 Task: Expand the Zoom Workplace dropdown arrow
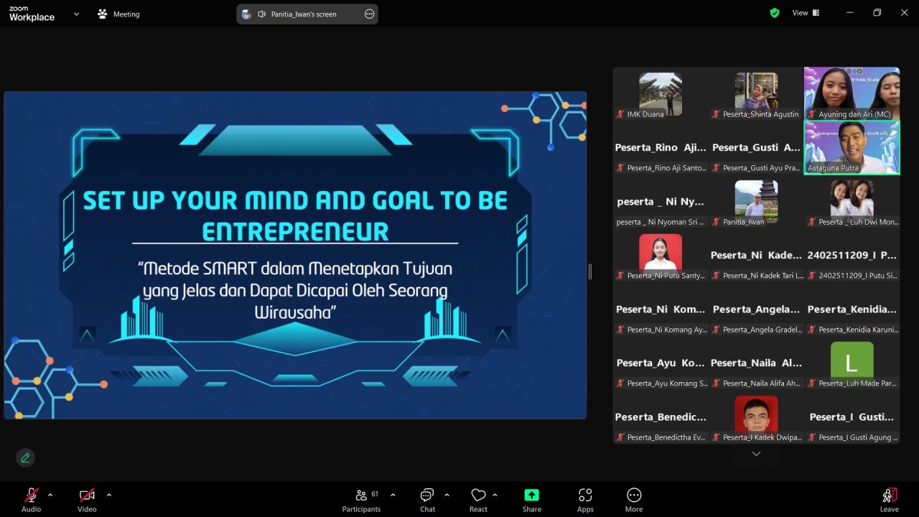point(77,14)
